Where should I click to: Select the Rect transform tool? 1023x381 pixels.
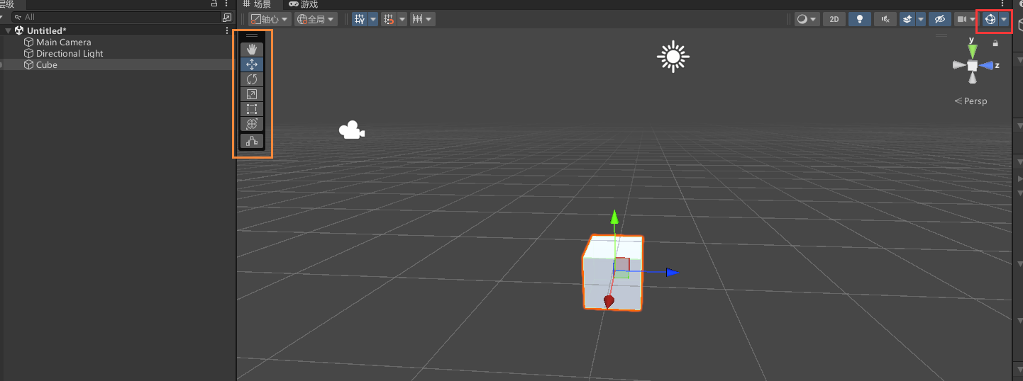coord(252,109)
